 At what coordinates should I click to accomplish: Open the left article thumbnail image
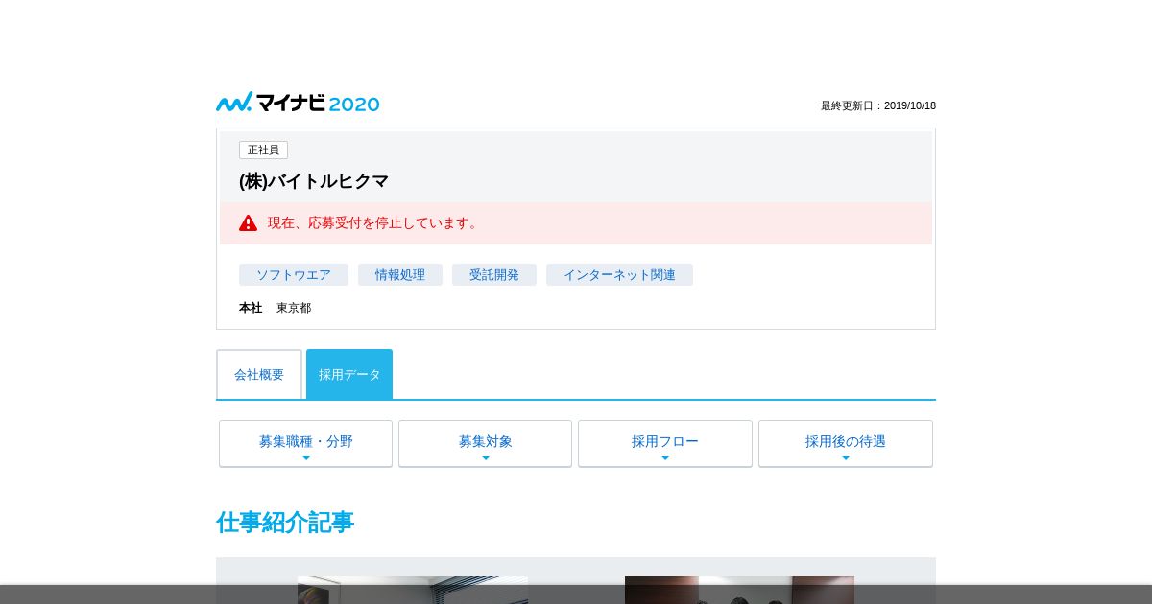tap(413, 590)
